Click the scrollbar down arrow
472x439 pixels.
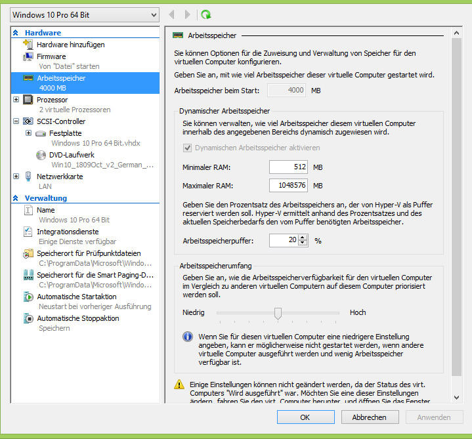click(456, 398)
